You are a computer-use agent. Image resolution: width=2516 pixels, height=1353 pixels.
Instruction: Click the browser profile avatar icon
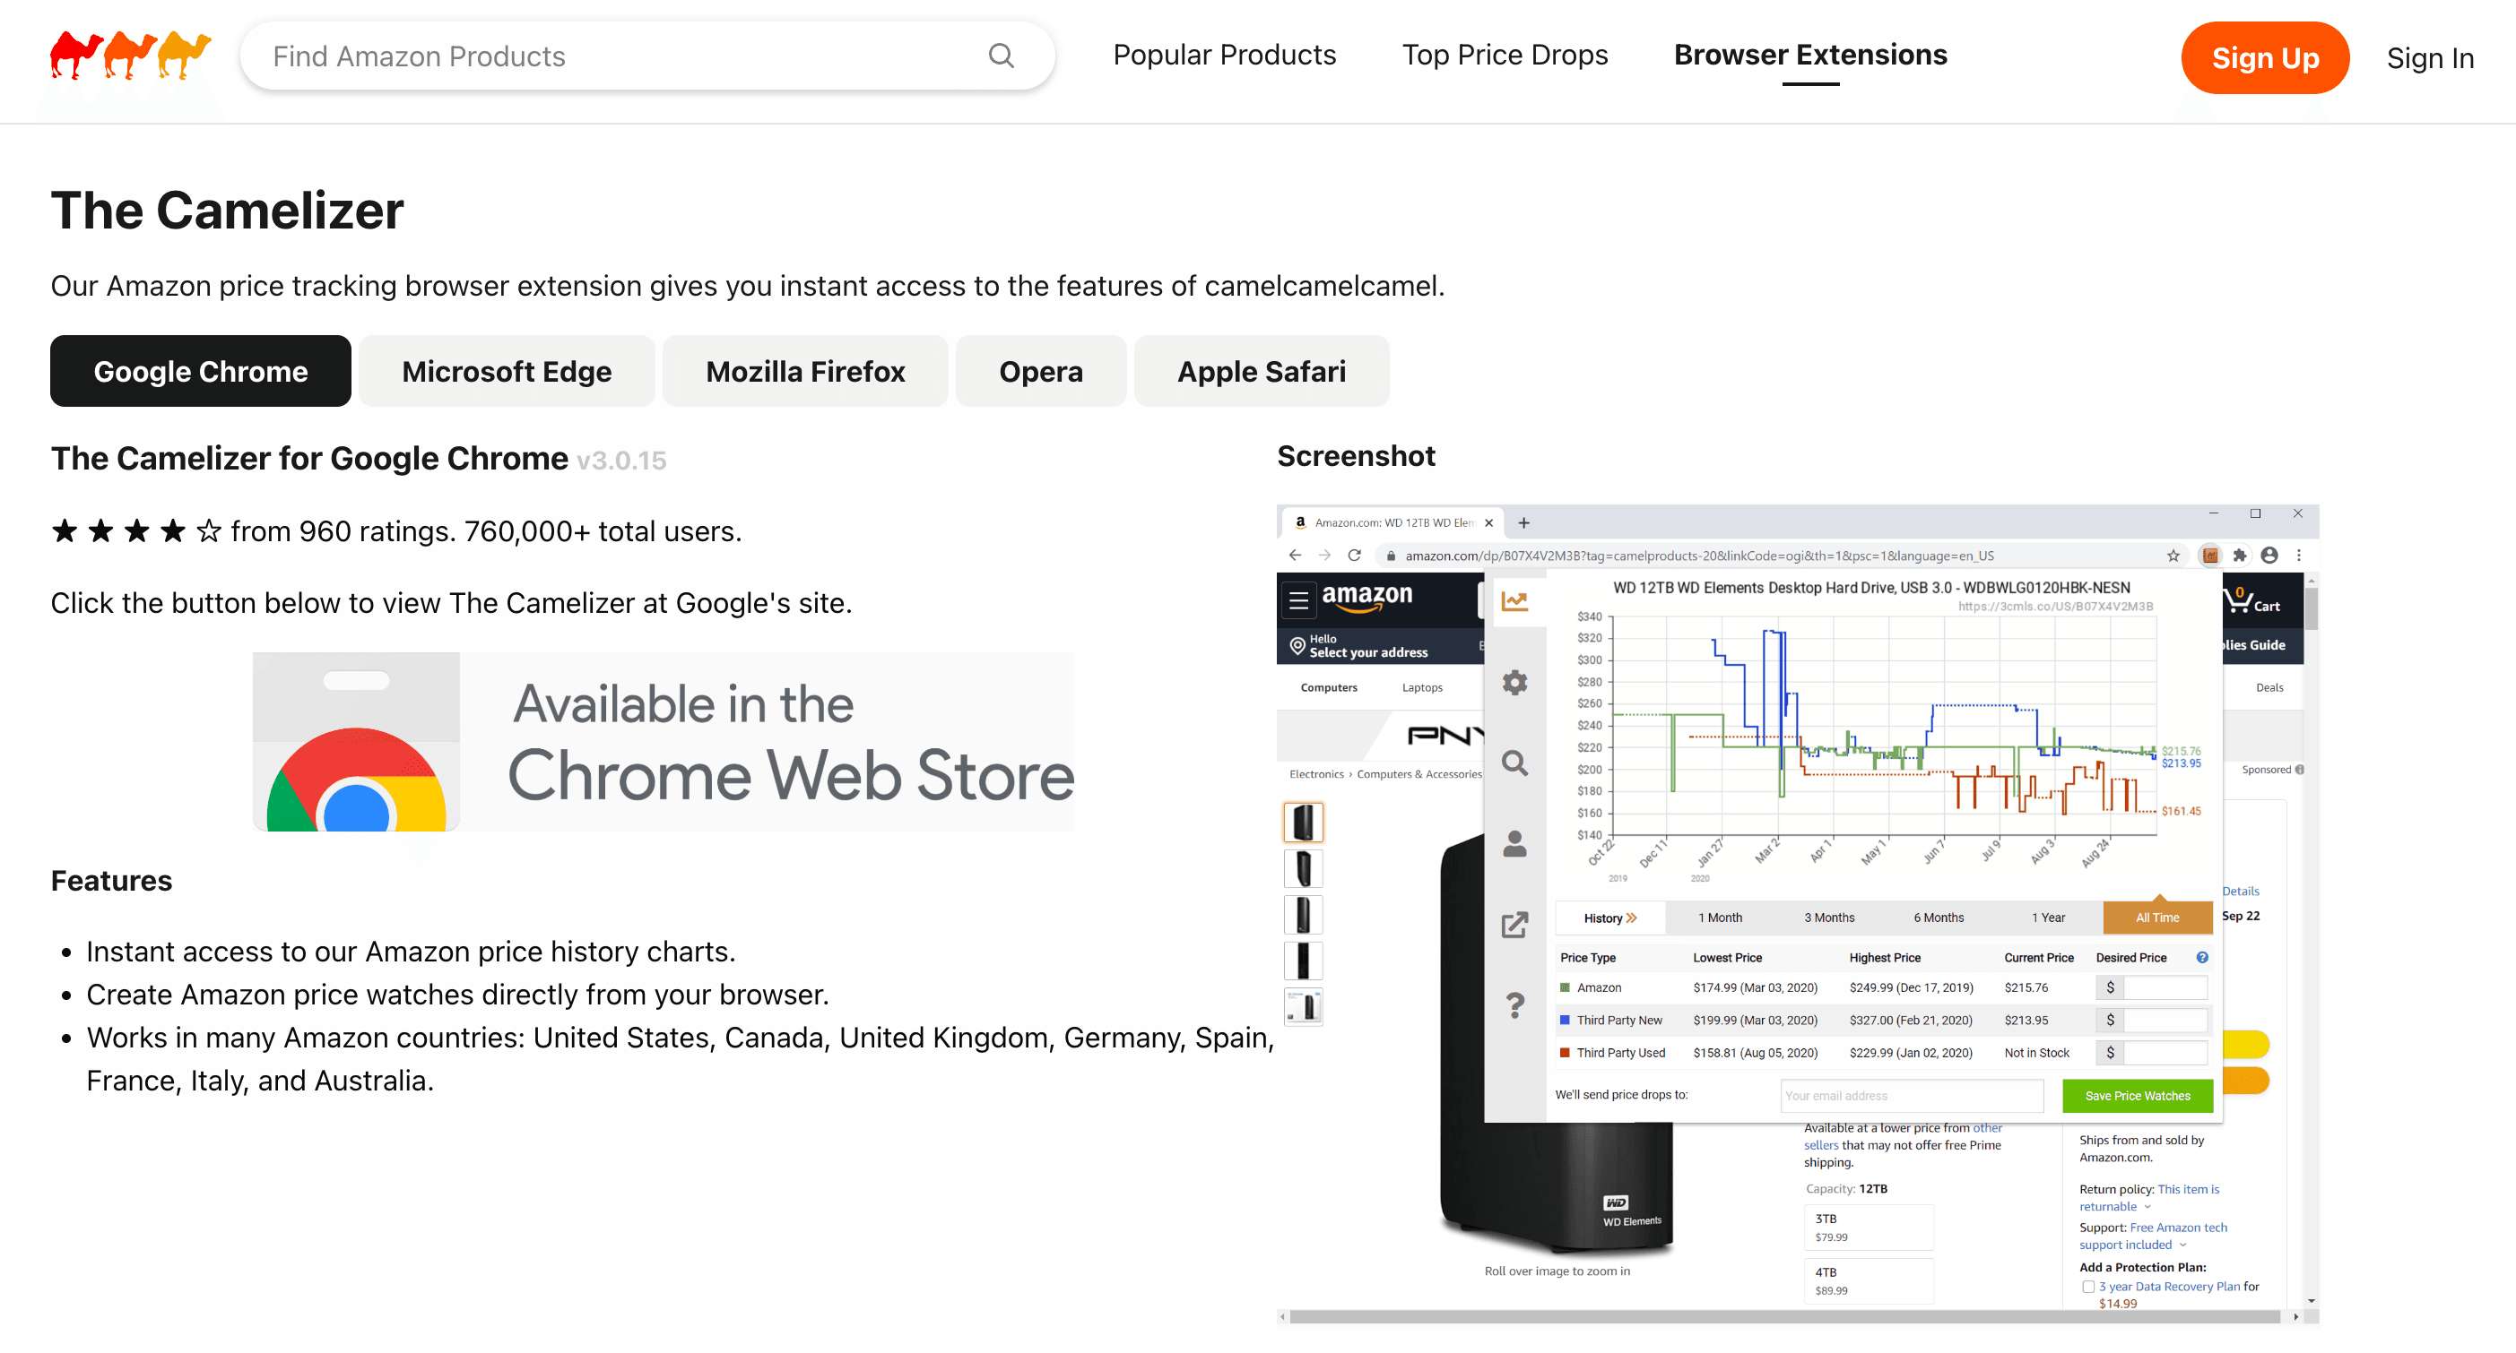coord(2269,556)
